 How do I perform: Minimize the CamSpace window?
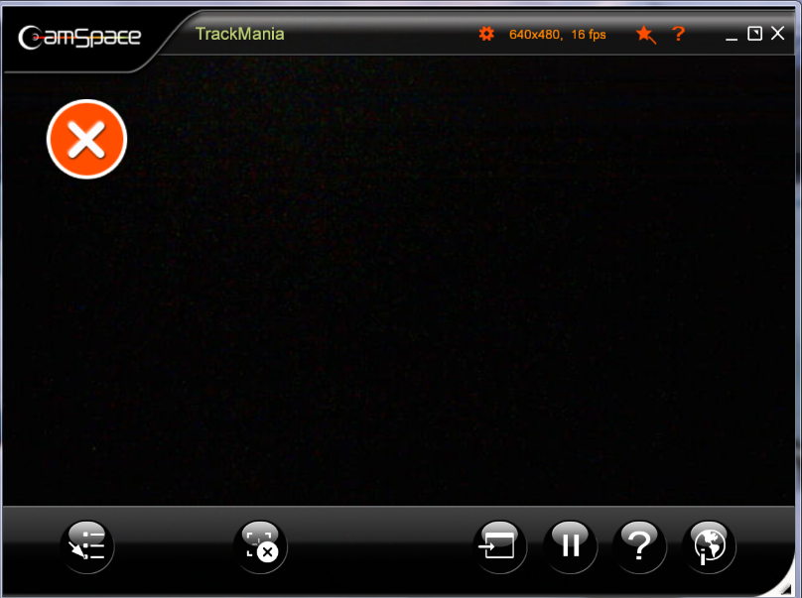coord(732,35)
